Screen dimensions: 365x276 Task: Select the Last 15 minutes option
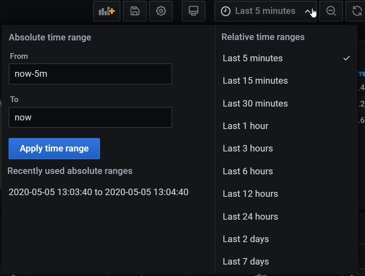pos(255,81)
